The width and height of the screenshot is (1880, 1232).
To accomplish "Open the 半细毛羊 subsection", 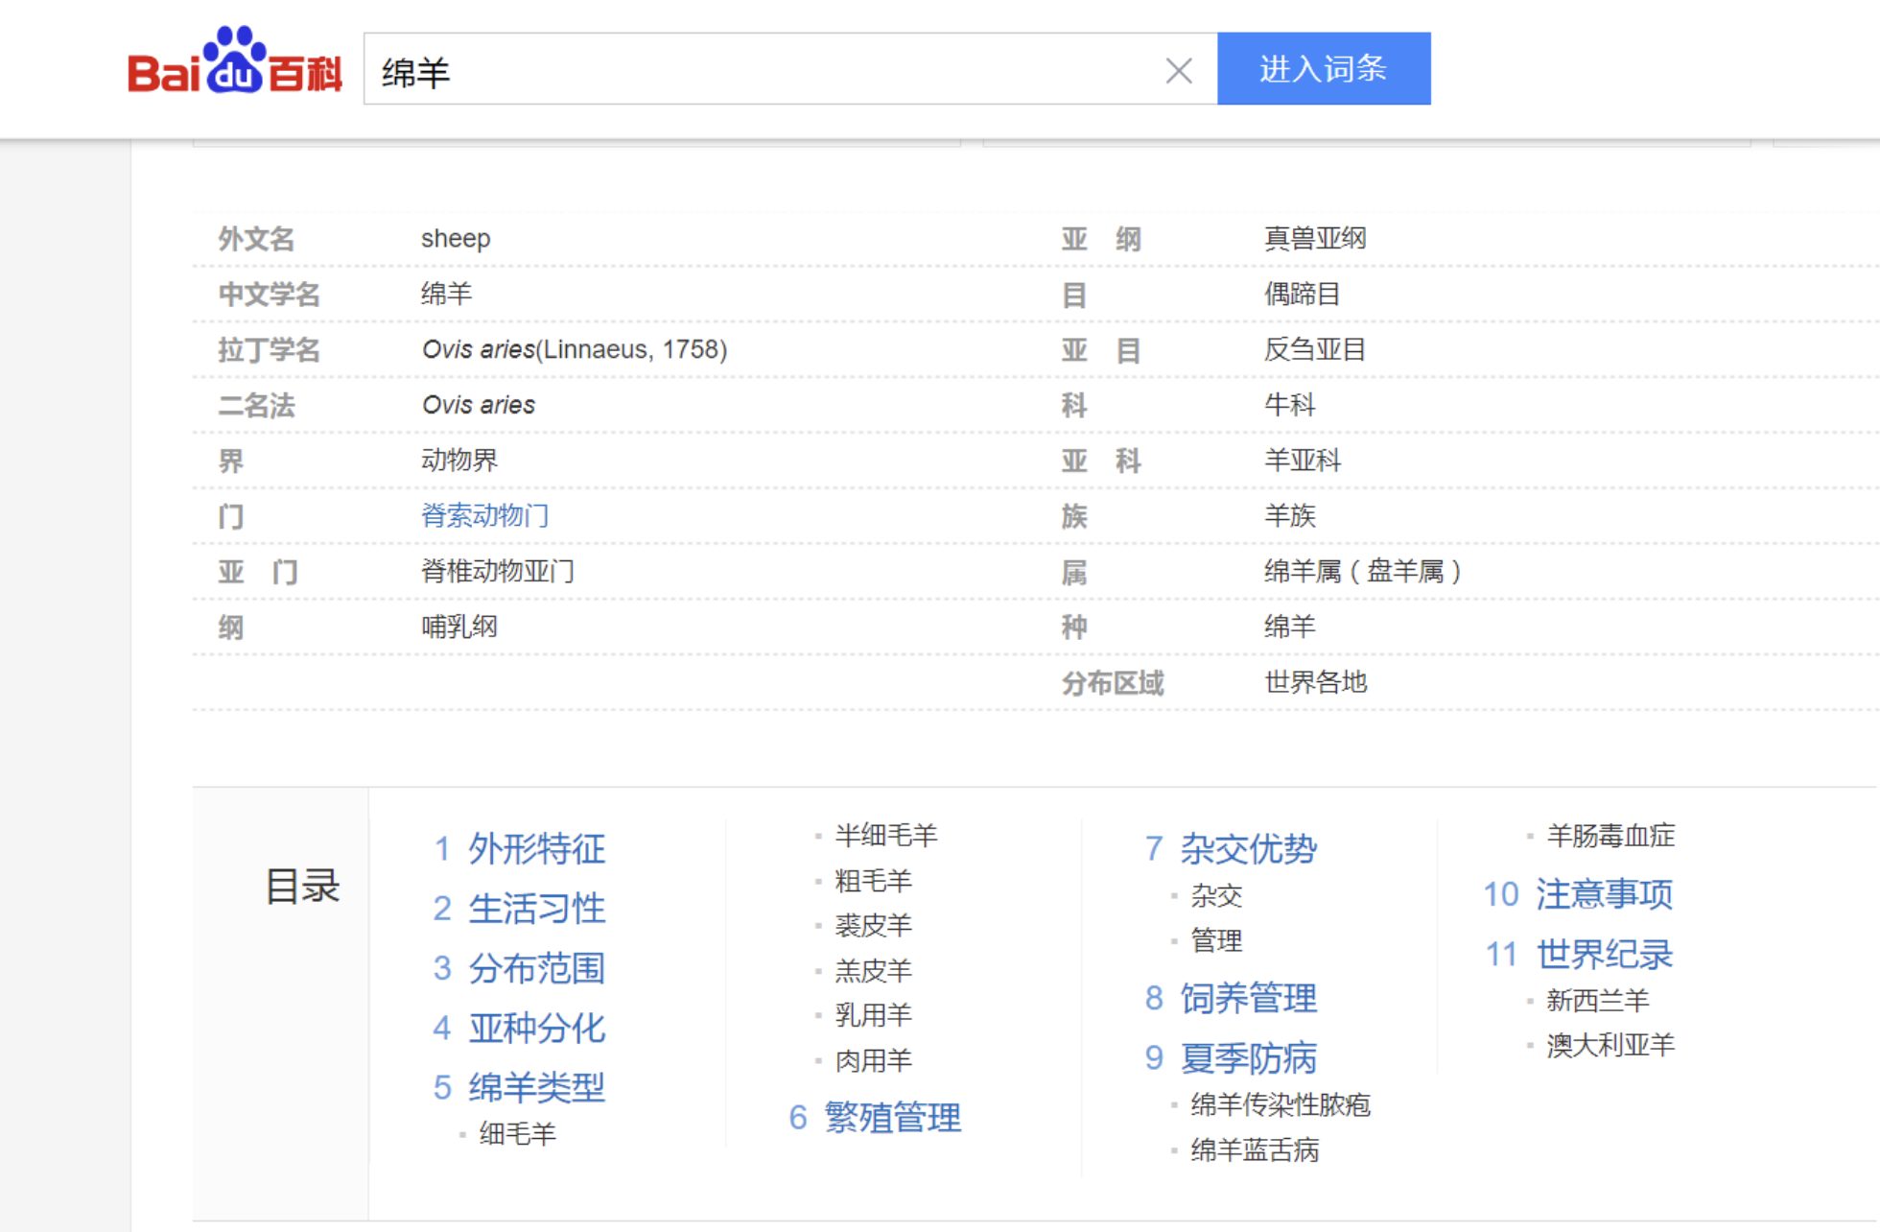I will (885, 836).
